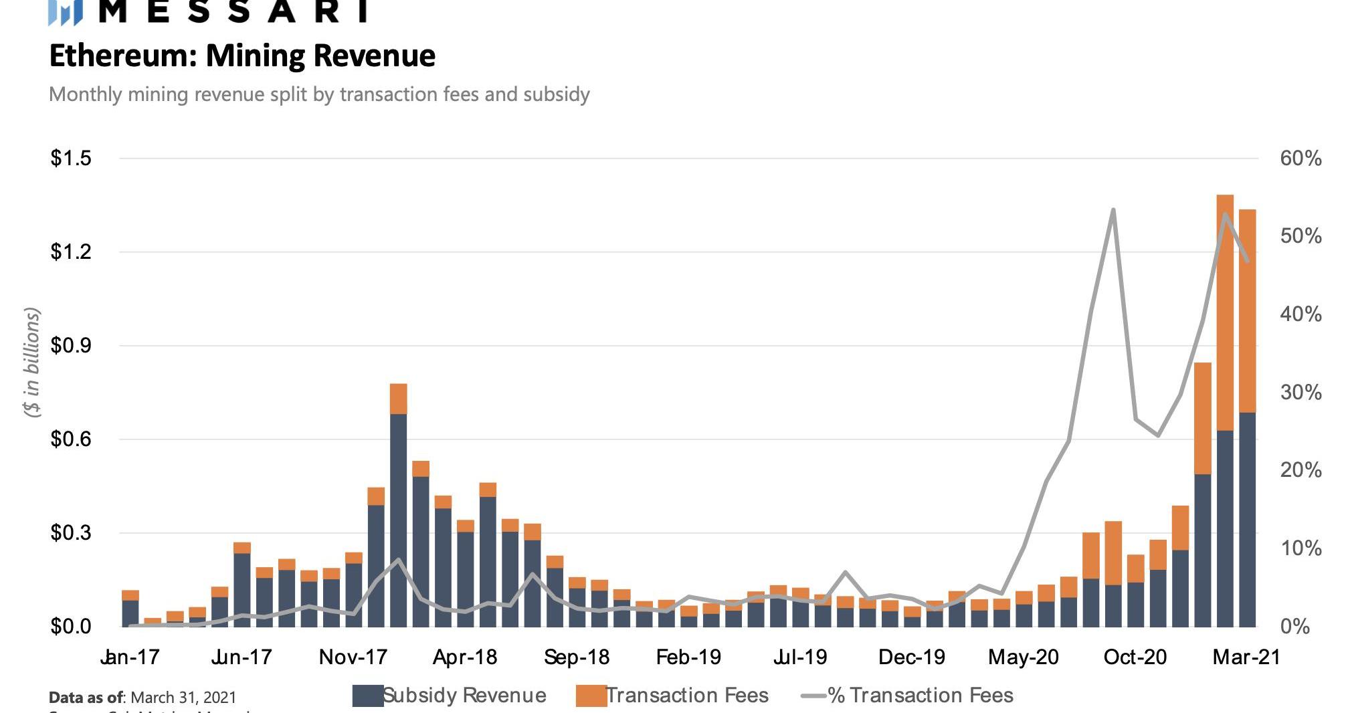This screenshot has height=713, width=1350.
Task: Click the monthly mining revenue subtitle
Action: pos(319,94)
